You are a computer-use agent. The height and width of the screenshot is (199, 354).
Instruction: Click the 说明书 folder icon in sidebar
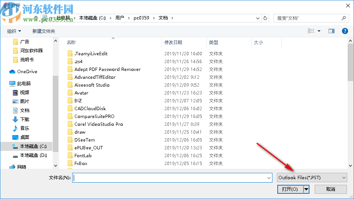(15, 60)
